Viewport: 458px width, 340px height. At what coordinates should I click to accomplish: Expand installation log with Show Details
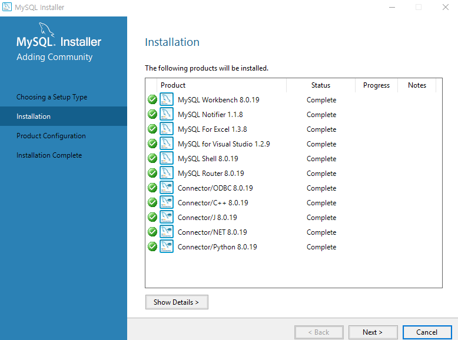[177, 302]
